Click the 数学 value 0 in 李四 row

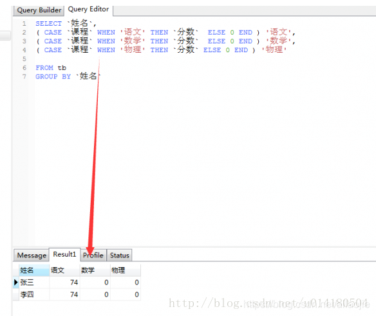pos(95,294)
